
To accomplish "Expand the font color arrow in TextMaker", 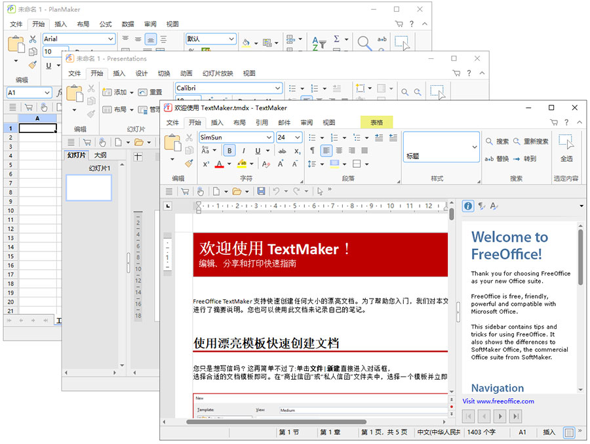I will coord(229,164).
